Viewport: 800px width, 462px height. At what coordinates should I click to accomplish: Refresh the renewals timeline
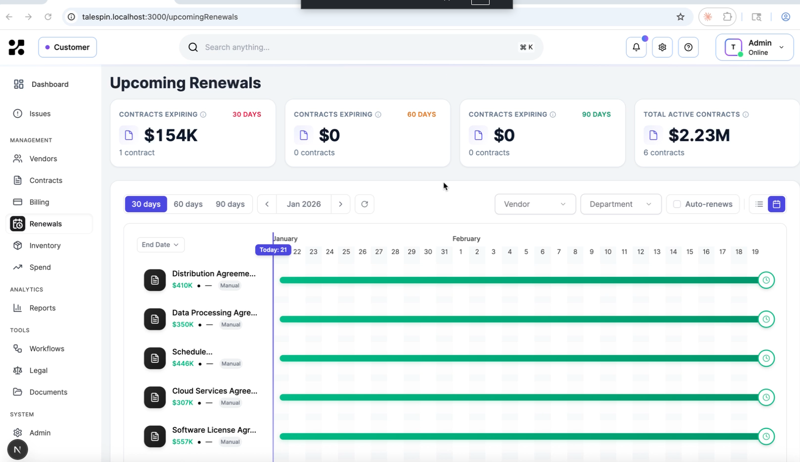[x=364, y=204]
